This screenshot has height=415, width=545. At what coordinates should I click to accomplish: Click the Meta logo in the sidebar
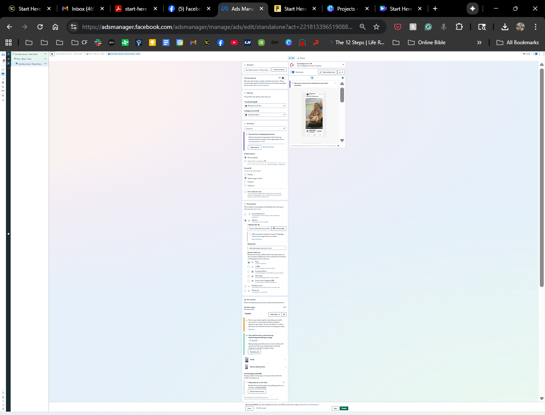(x=3, y=54)
